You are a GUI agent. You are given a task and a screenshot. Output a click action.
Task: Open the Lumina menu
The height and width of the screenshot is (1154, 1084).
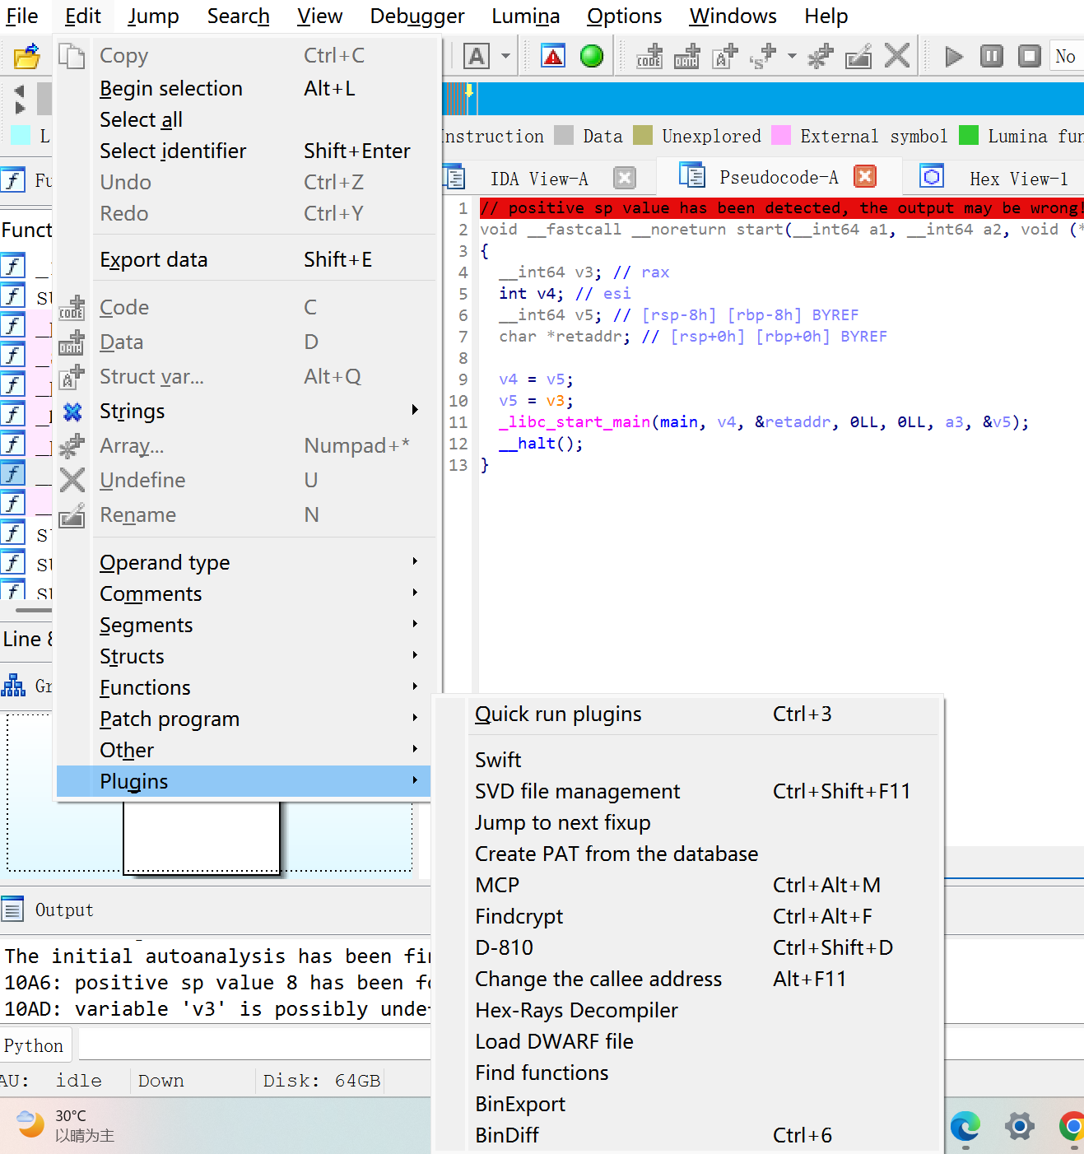tap(525, 16)
